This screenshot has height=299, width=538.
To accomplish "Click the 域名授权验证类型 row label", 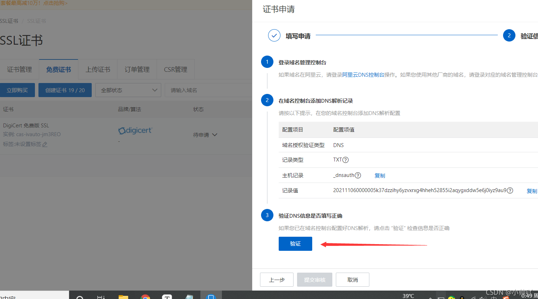I will [x=303, y=145].
